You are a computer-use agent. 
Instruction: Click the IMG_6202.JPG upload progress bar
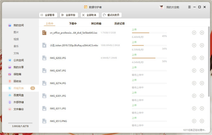149,58
